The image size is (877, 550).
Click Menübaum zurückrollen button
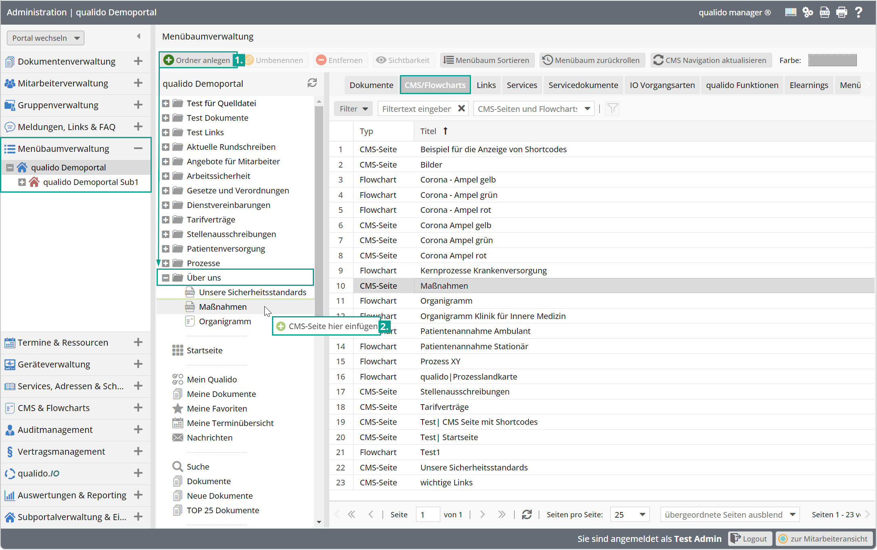click(x=592, y=60)
